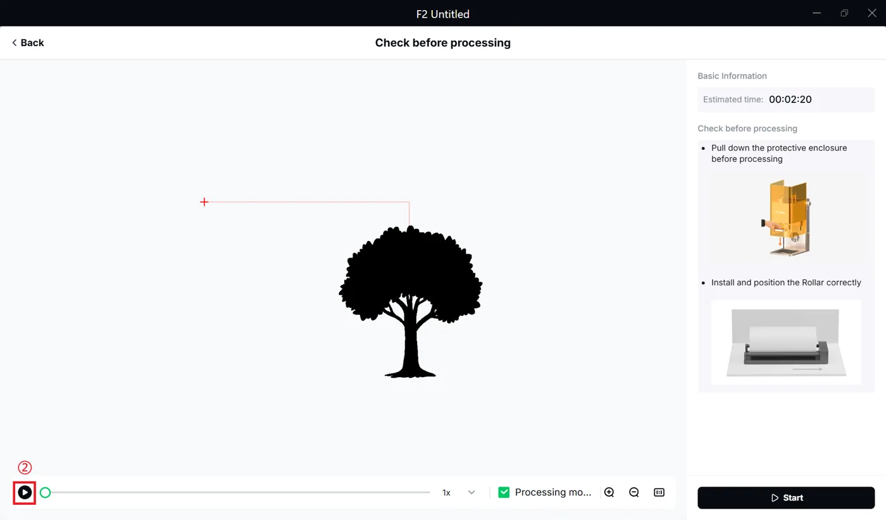
Task: Click the Basic Information heading
Action: pyautogui.click(x=732, y=76)
